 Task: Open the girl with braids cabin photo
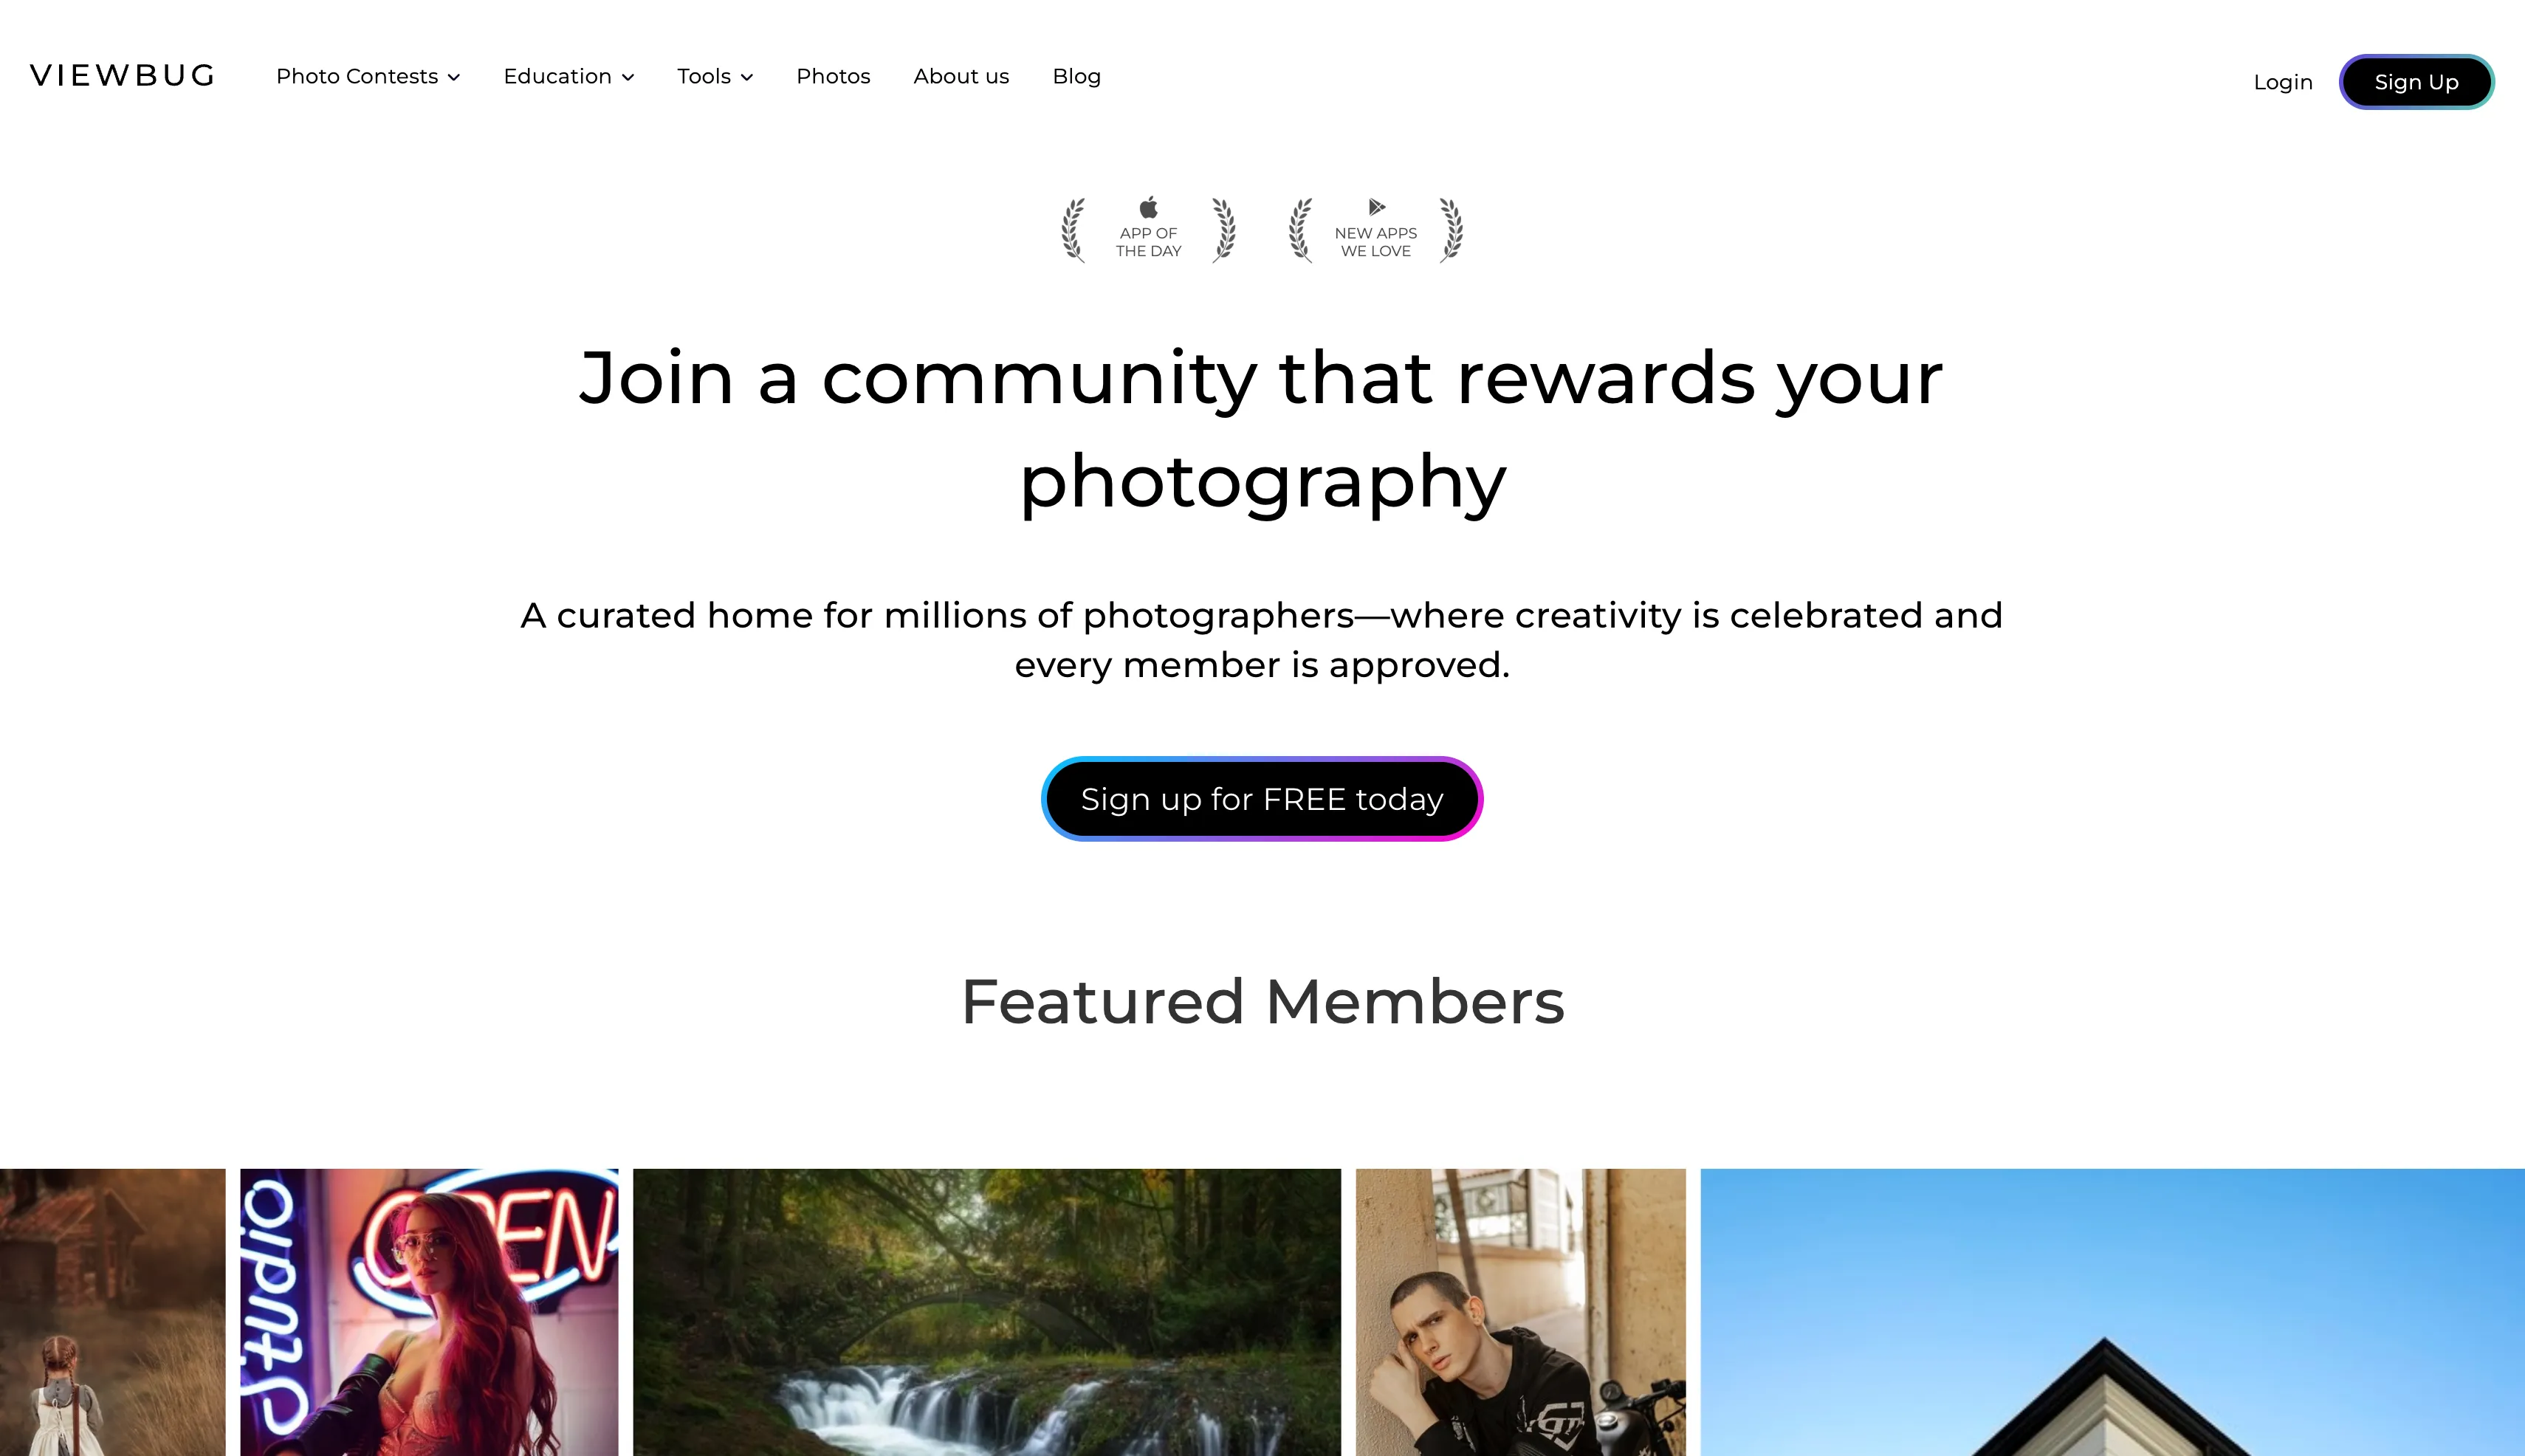click(112, 1312)
